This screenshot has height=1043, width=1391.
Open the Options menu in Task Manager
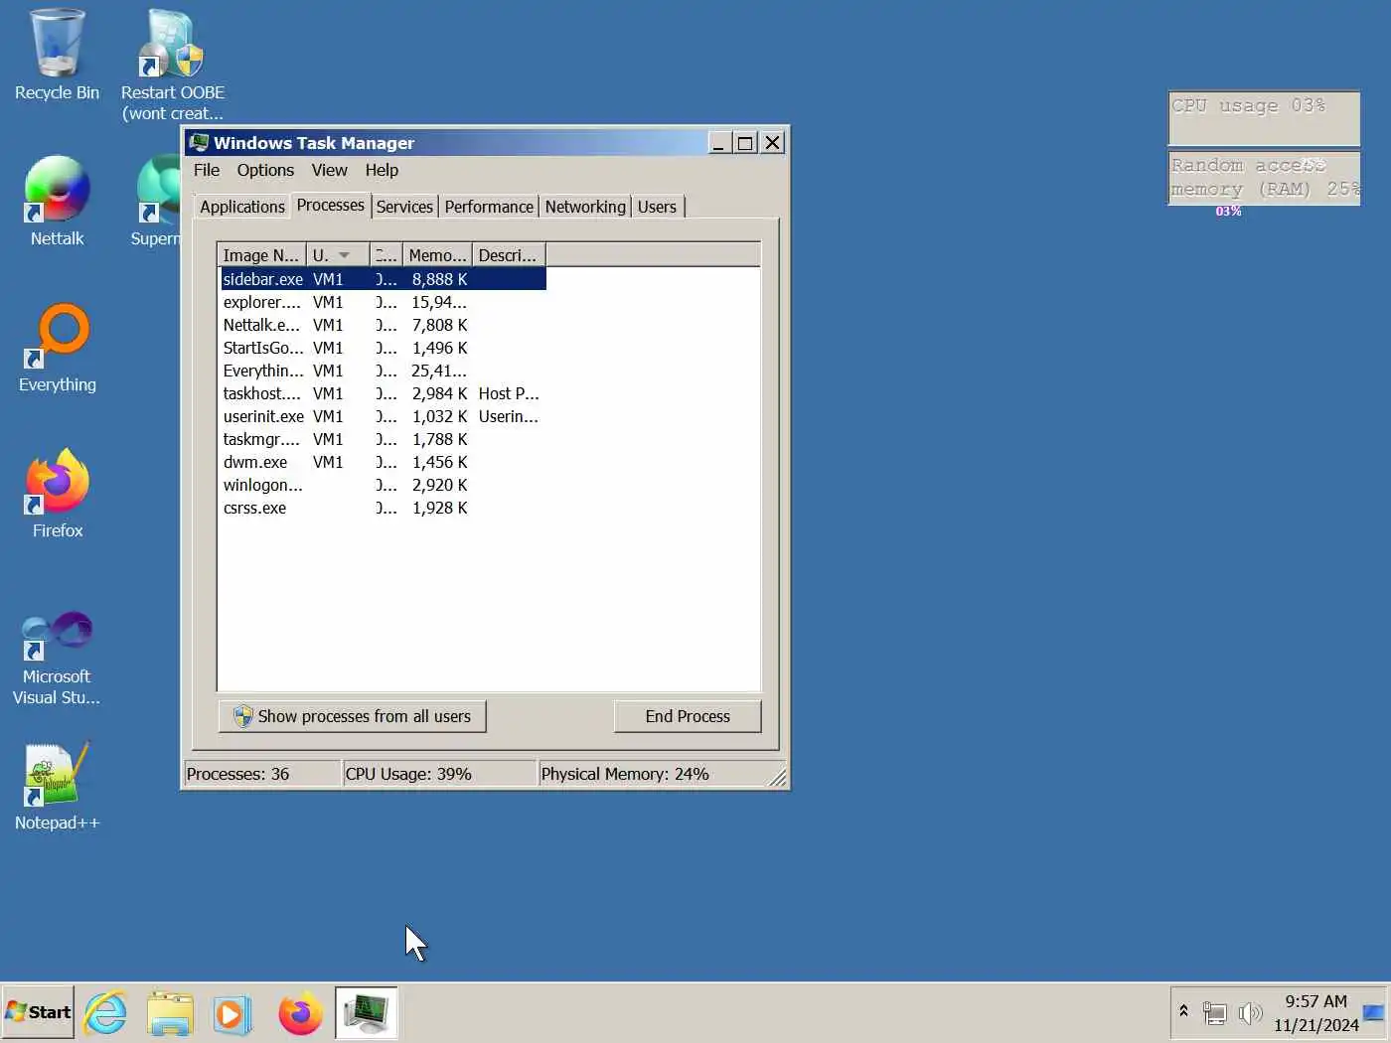point(265,170)
